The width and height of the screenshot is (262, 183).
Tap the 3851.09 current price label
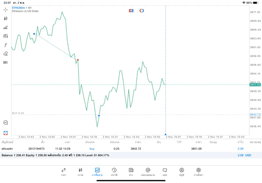coord(255,85)
